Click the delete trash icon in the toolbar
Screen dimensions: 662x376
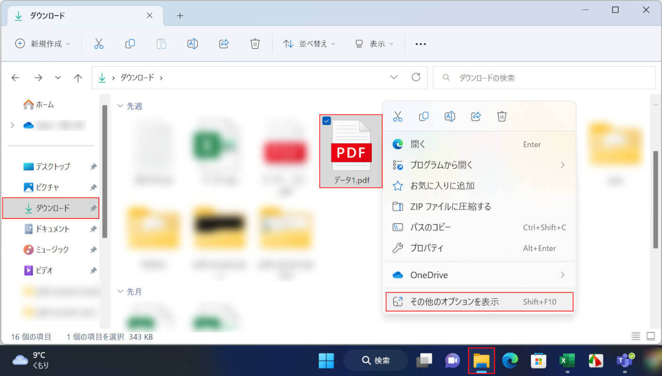click(x=255, y=44)
